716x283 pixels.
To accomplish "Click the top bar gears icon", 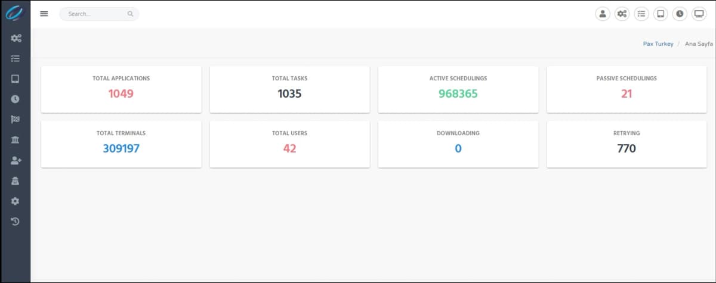I will click(622, 14).
